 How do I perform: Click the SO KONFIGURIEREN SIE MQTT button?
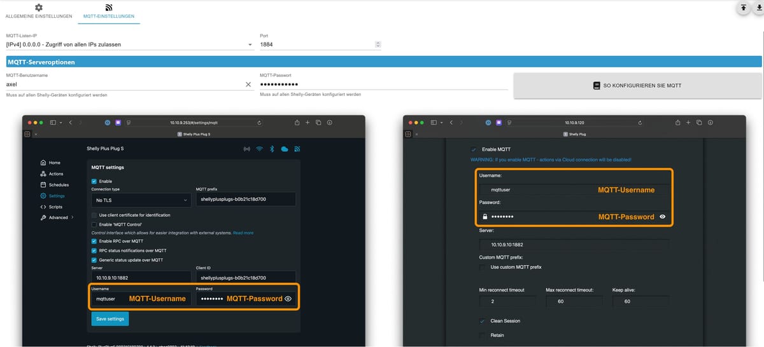pyautogui.click(x=637, y=85)
